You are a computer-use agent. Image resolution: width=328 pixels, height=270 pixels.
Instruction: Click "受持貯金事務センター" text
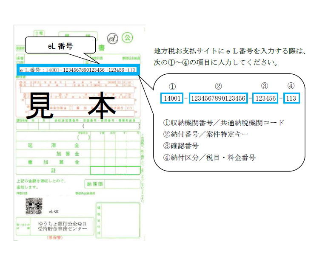pos(62,229)
